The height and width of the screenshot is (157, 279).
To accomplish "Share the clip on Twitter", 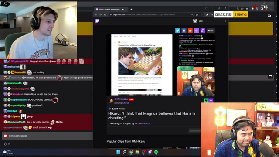I will pyautogui.click(x=177, y=31).
